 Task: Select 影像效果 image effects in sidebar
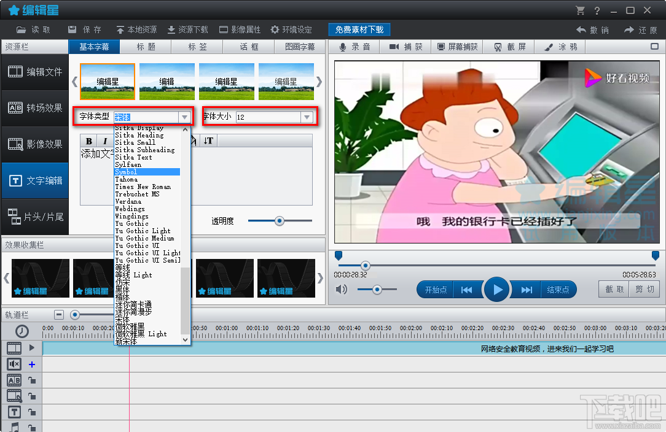(35, 144)
